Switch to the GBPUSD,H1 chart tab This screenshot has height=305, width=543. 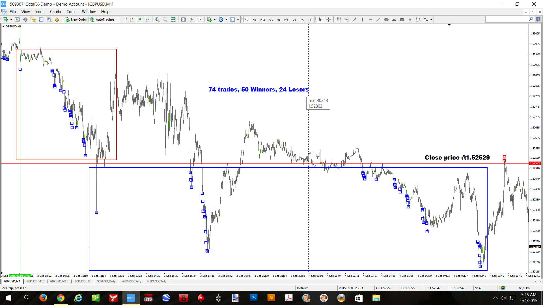pyautogui.click(x=82, y=281)
